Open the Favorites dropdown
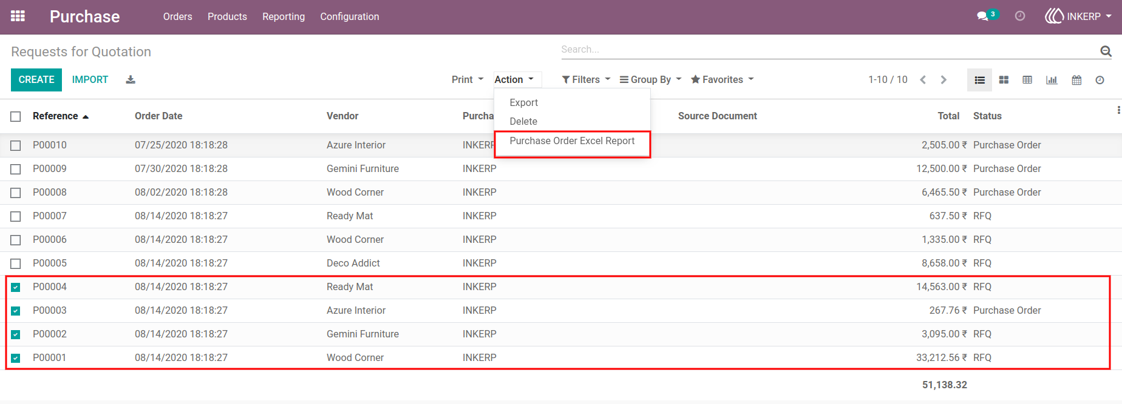Screen dimensions: 1122x404 coord(722,79)
